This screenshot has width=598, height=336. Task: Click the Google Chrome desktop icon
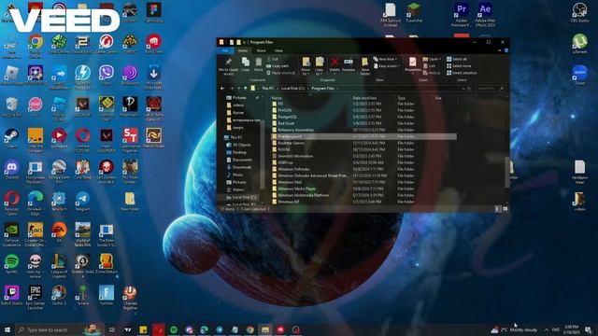(36, 45)
